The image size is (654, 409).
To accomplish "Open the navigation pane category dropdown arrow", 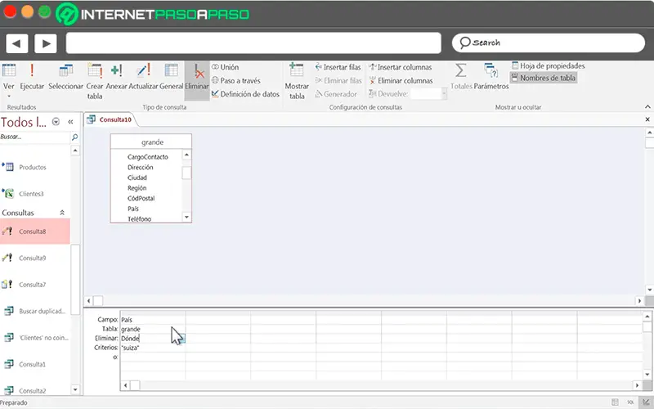I will (56, 122).
